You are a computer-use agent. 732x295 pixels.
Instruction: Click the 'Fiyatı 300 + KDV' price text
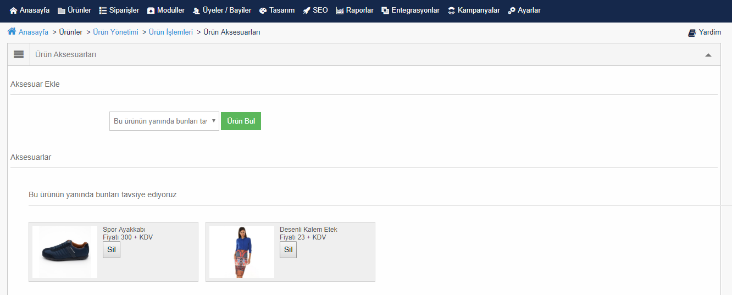pyautogui.click(x=127, y=237)
